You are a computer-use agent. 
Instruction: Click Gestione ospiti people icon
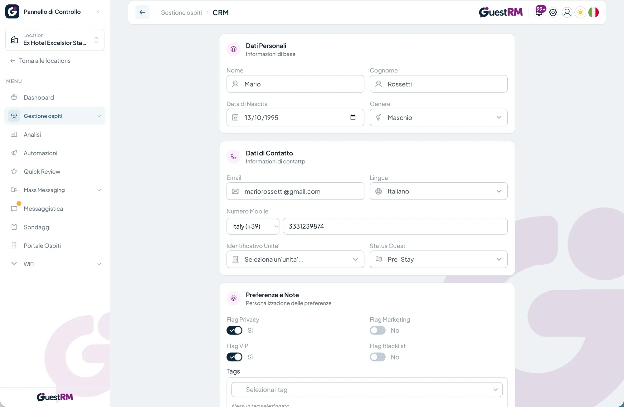14,116
